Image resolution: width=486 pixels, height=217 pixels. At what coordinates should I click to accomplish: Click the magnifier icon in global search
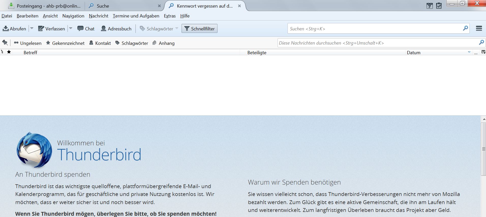click(x=465, y=28)
